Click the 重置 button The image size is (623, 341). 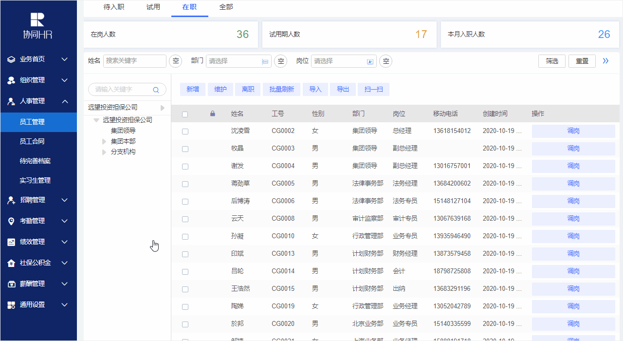[x=582, y=61]
